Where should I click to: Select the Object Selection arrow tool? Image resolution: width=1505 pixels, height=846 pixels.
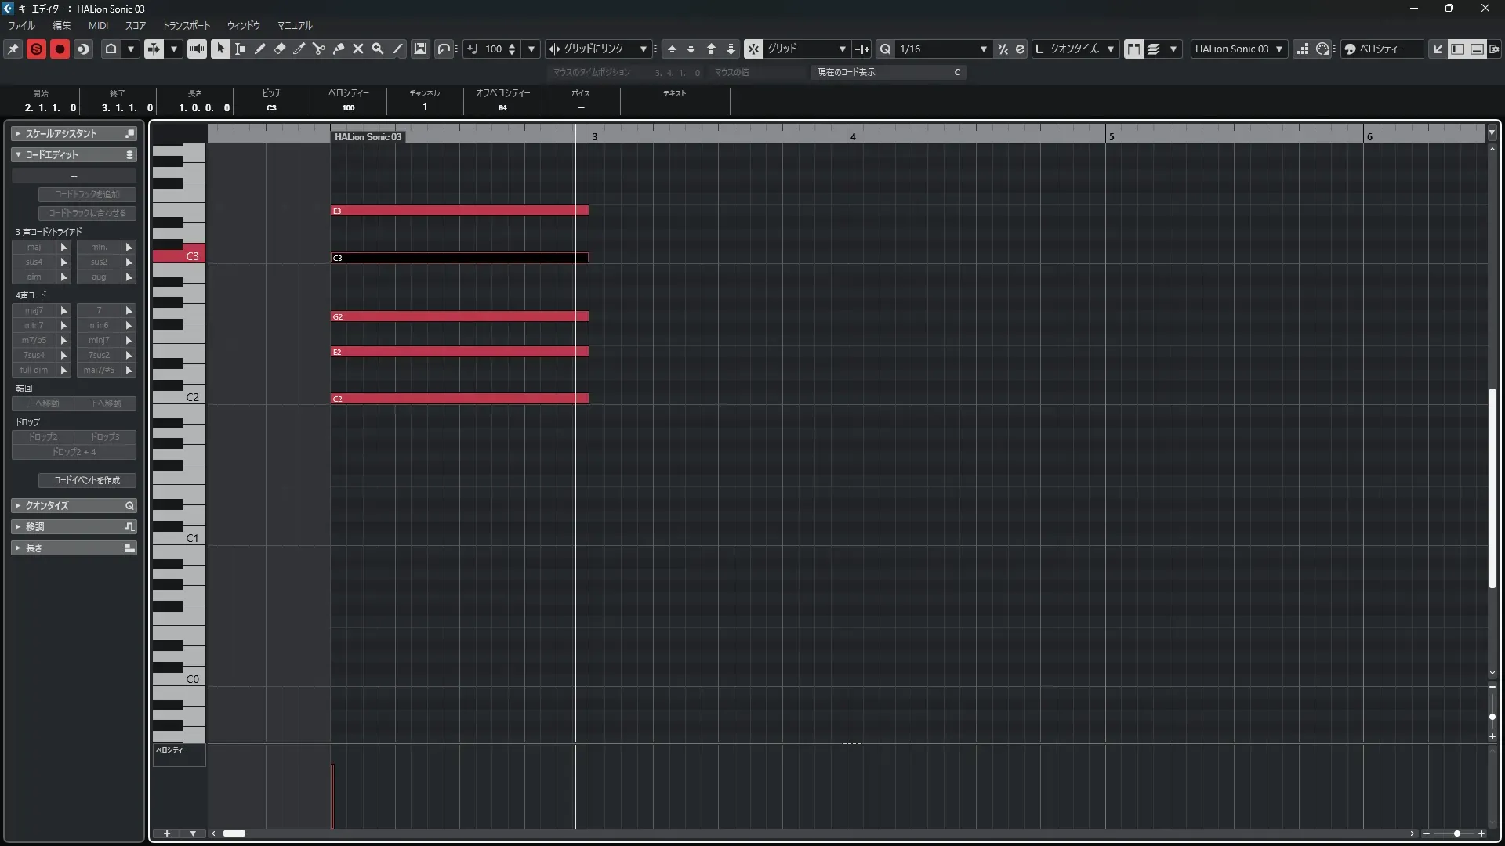pyautogui.click(x=221, y=49)
